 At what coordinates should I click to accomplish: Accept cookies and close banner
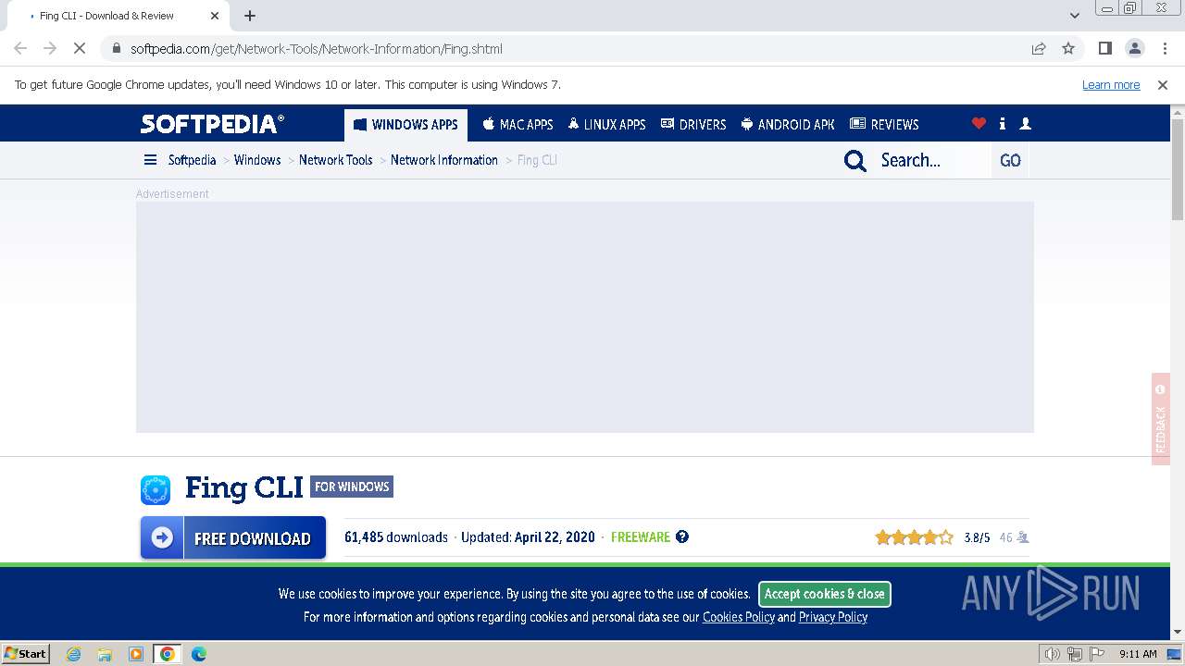(825, 594)
